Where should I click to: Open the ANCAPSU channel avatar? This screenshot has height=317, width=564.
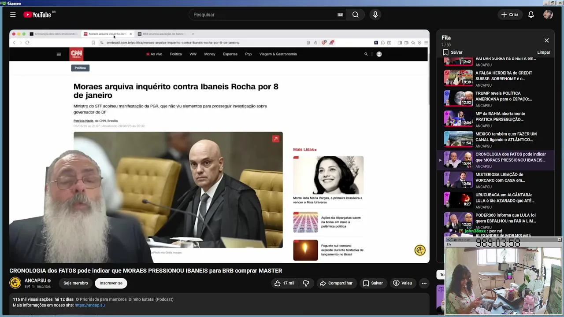[x=15, y=283]
